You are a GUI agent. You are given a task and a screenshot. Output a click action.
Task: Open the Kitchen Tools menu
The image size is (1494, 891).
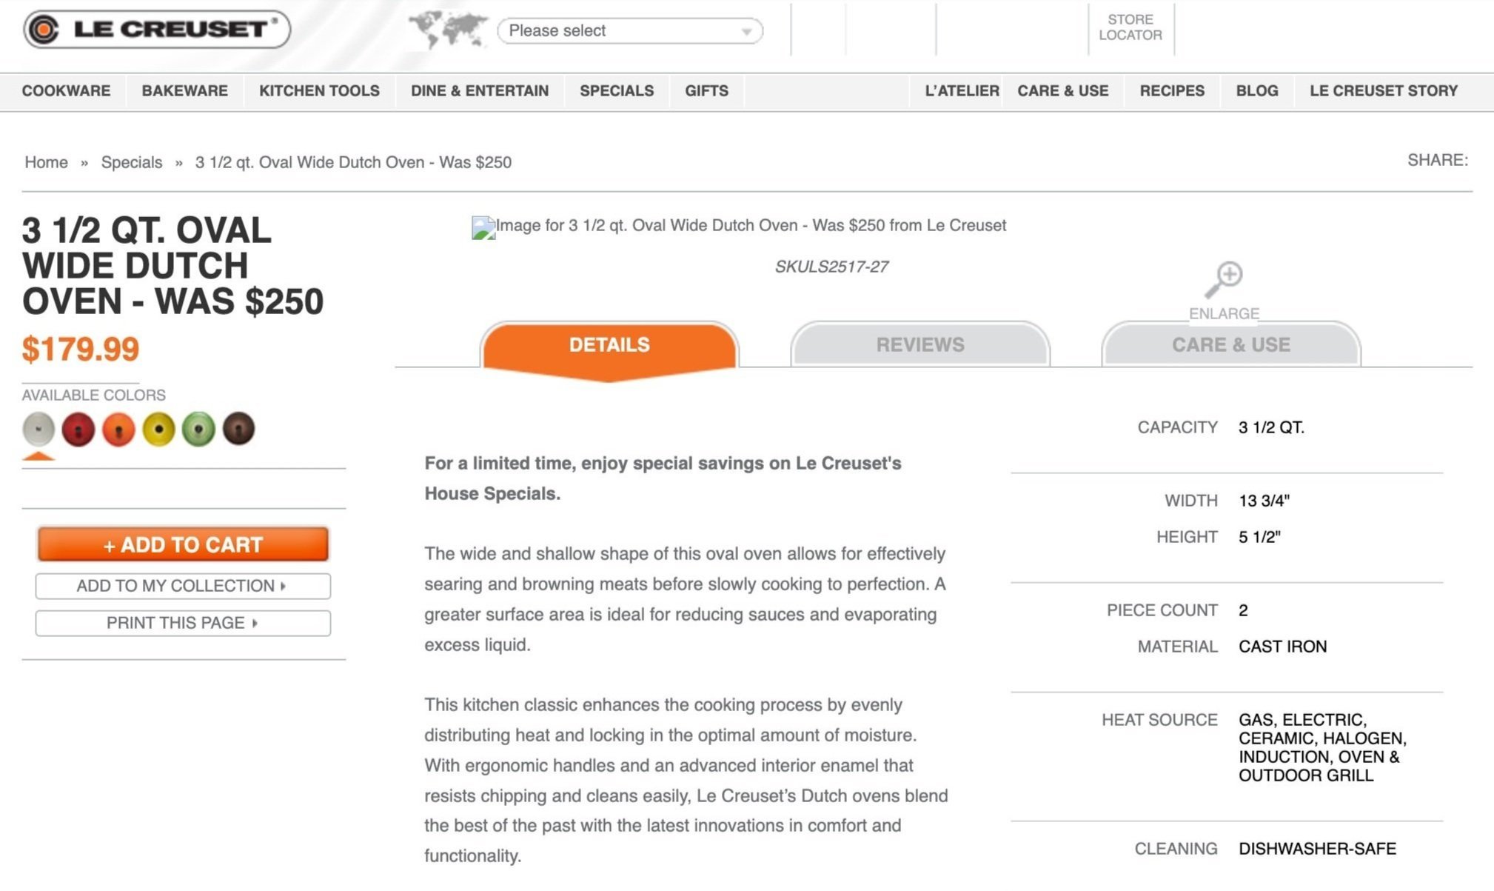click(x=319, y=91)
